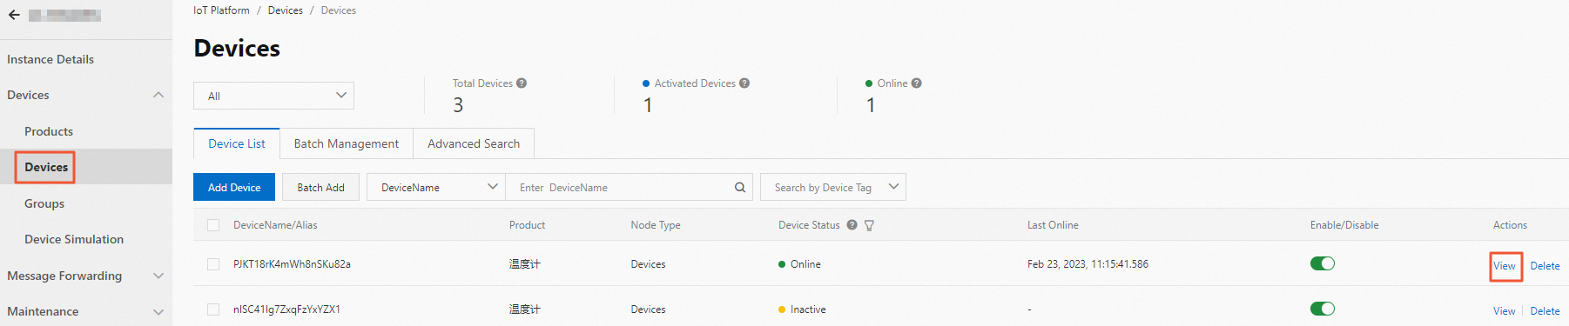This screenshot has width=1569, height=326.
Task: Switch to the Advanced Search tab
Action: [x=474, y=143]
